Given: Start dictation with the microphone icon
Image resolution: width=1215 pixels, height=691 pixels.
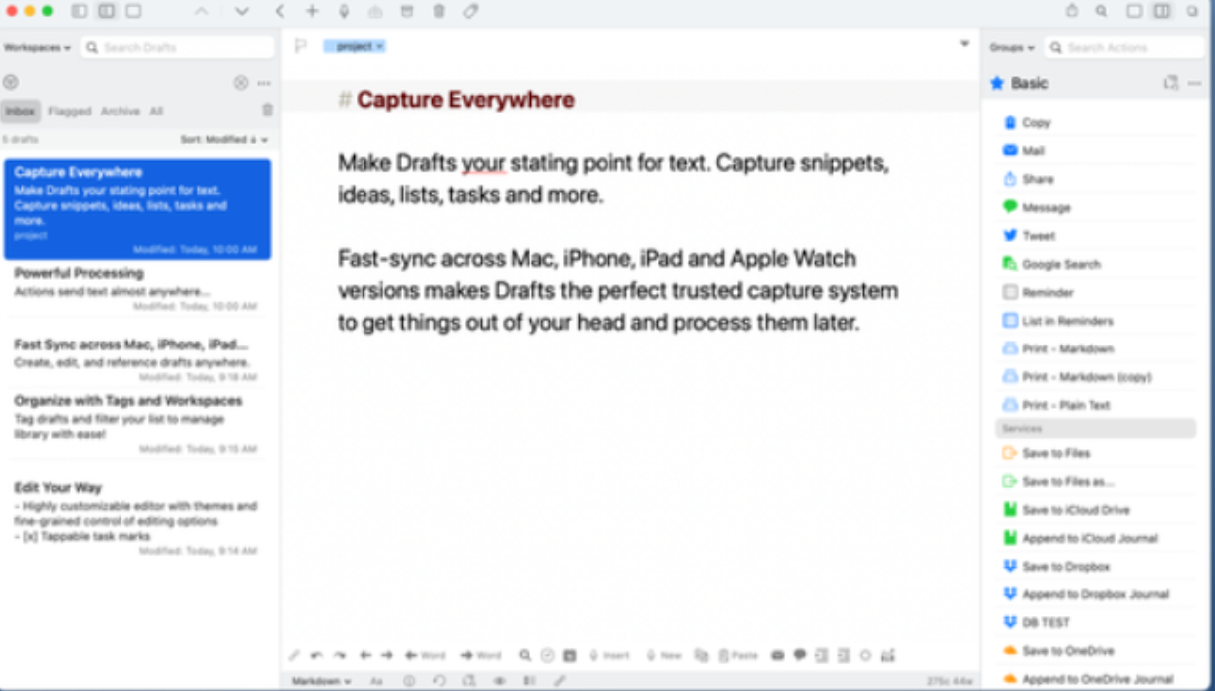Looking at the screenshot, I should pyautogui.click(x=344, y=11).
